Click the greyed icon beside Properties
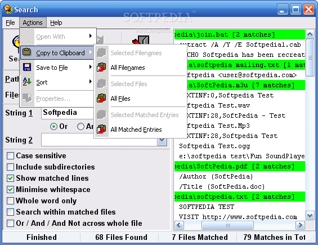Screen dimensions: 318x245 pos(27,98)
